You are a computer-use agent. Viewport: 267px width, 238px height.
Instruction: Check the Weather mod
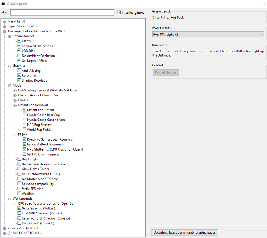tap(19, 193)
